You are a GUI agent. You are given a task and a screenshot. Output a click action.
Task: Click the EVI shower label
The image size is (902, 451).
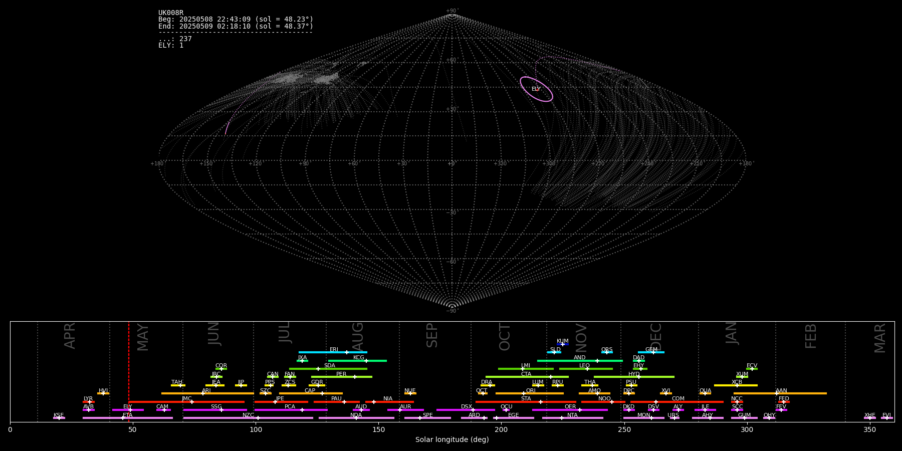[886, 415]
